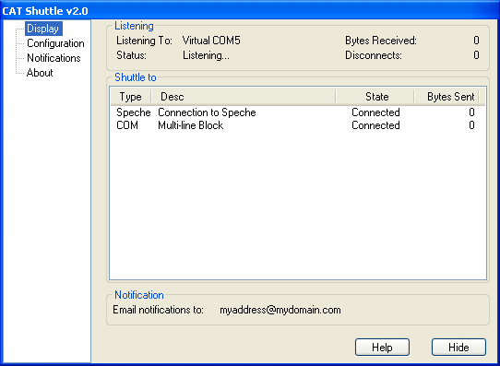Click the Connected state of the Speche row
Screen dimensions: 500x366
pos(375,112)
